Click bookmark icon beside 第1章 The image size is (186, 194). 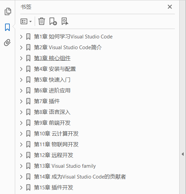pos(28,37)
